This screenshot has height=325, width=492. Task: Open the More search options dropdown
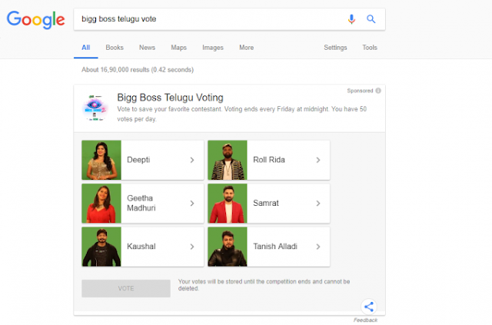(246, 48)
